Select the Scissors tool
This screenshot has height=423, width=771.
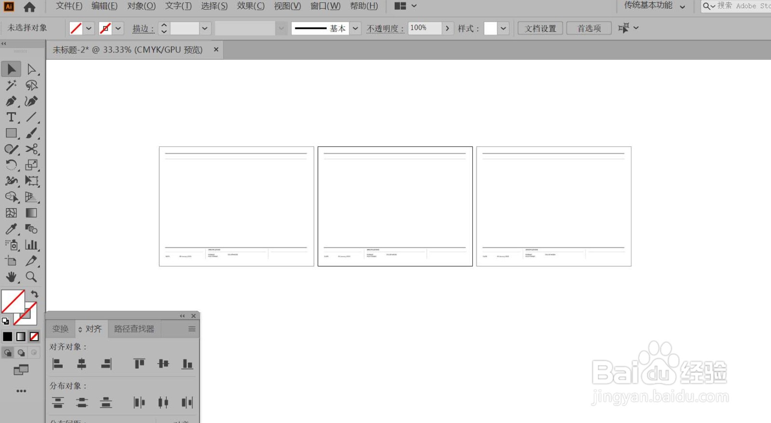[32, 149]
